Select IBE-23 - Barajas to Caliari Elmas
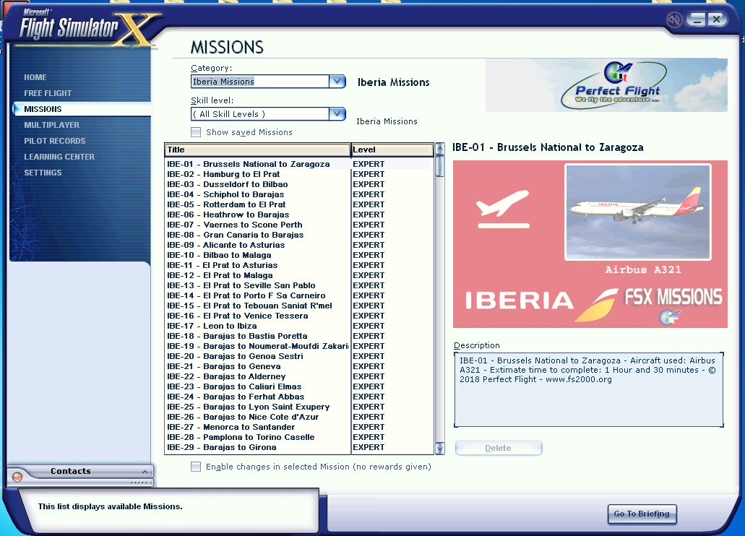 point(299,386)
